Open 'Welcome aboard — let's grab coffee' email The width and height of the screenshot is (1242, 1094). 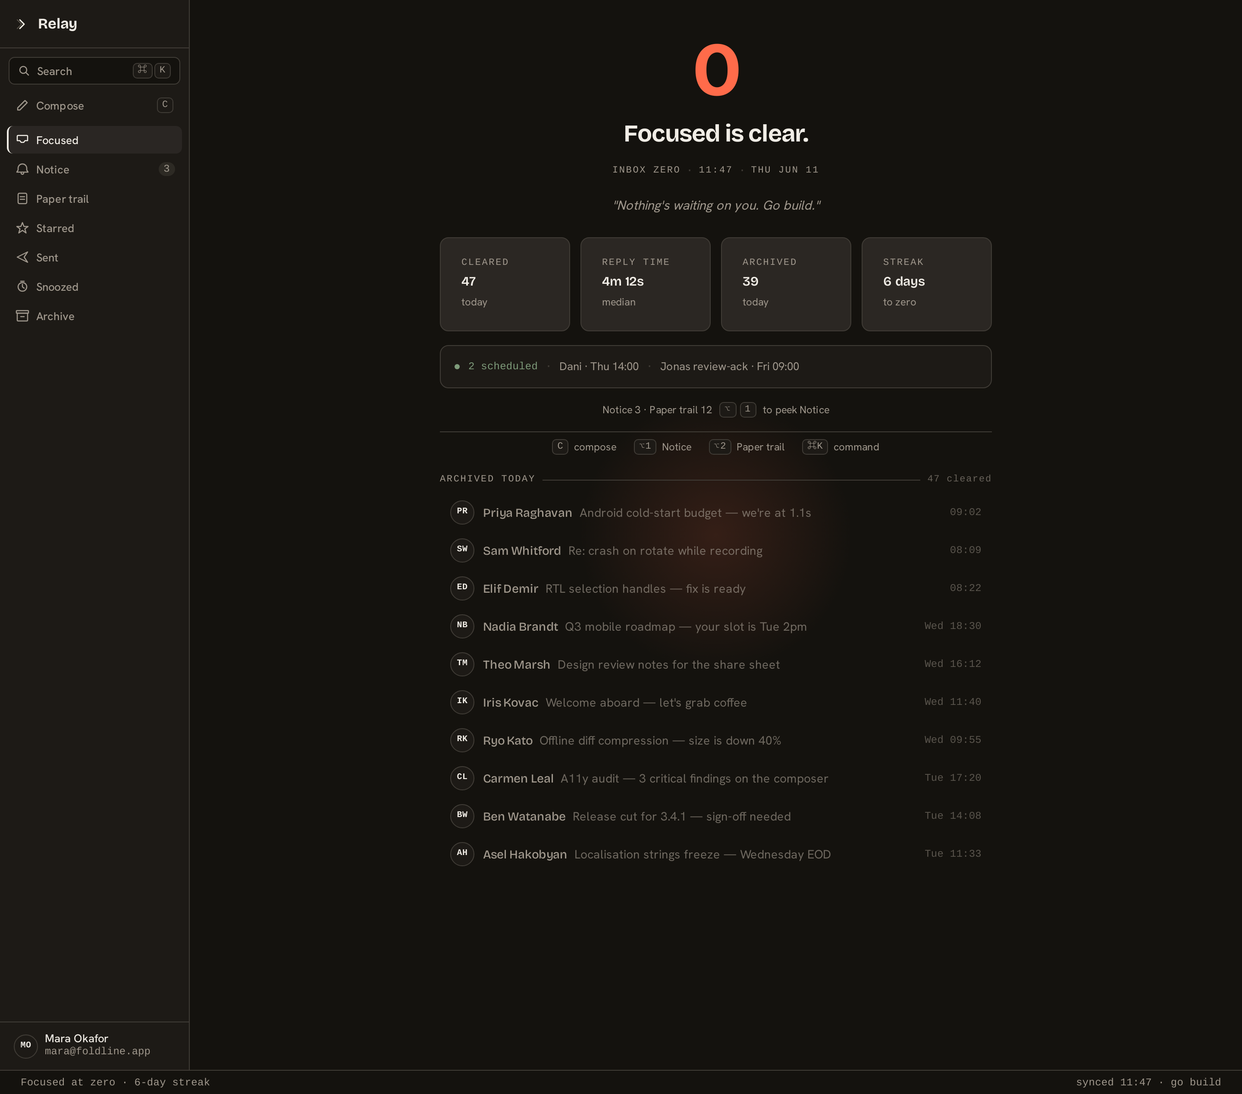pos(646,703)
